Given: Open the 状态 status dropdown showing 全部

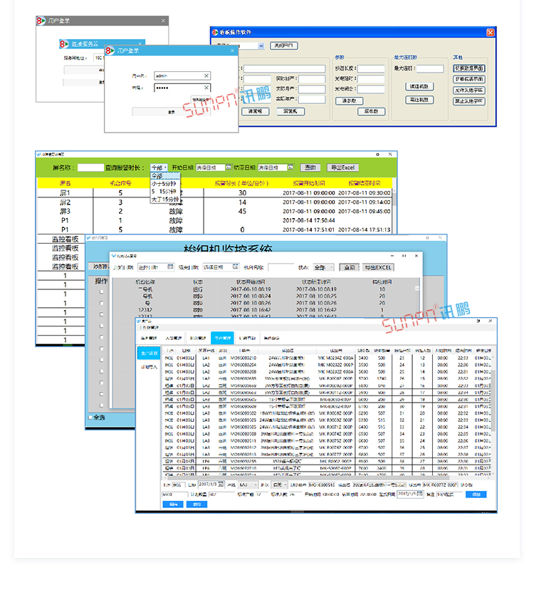Looking at the screenshot, I should point(323,267).
